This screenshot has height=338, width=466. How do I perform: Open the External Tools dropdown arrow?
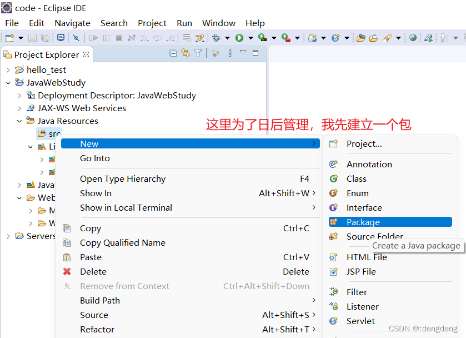(x=297, y=38)
